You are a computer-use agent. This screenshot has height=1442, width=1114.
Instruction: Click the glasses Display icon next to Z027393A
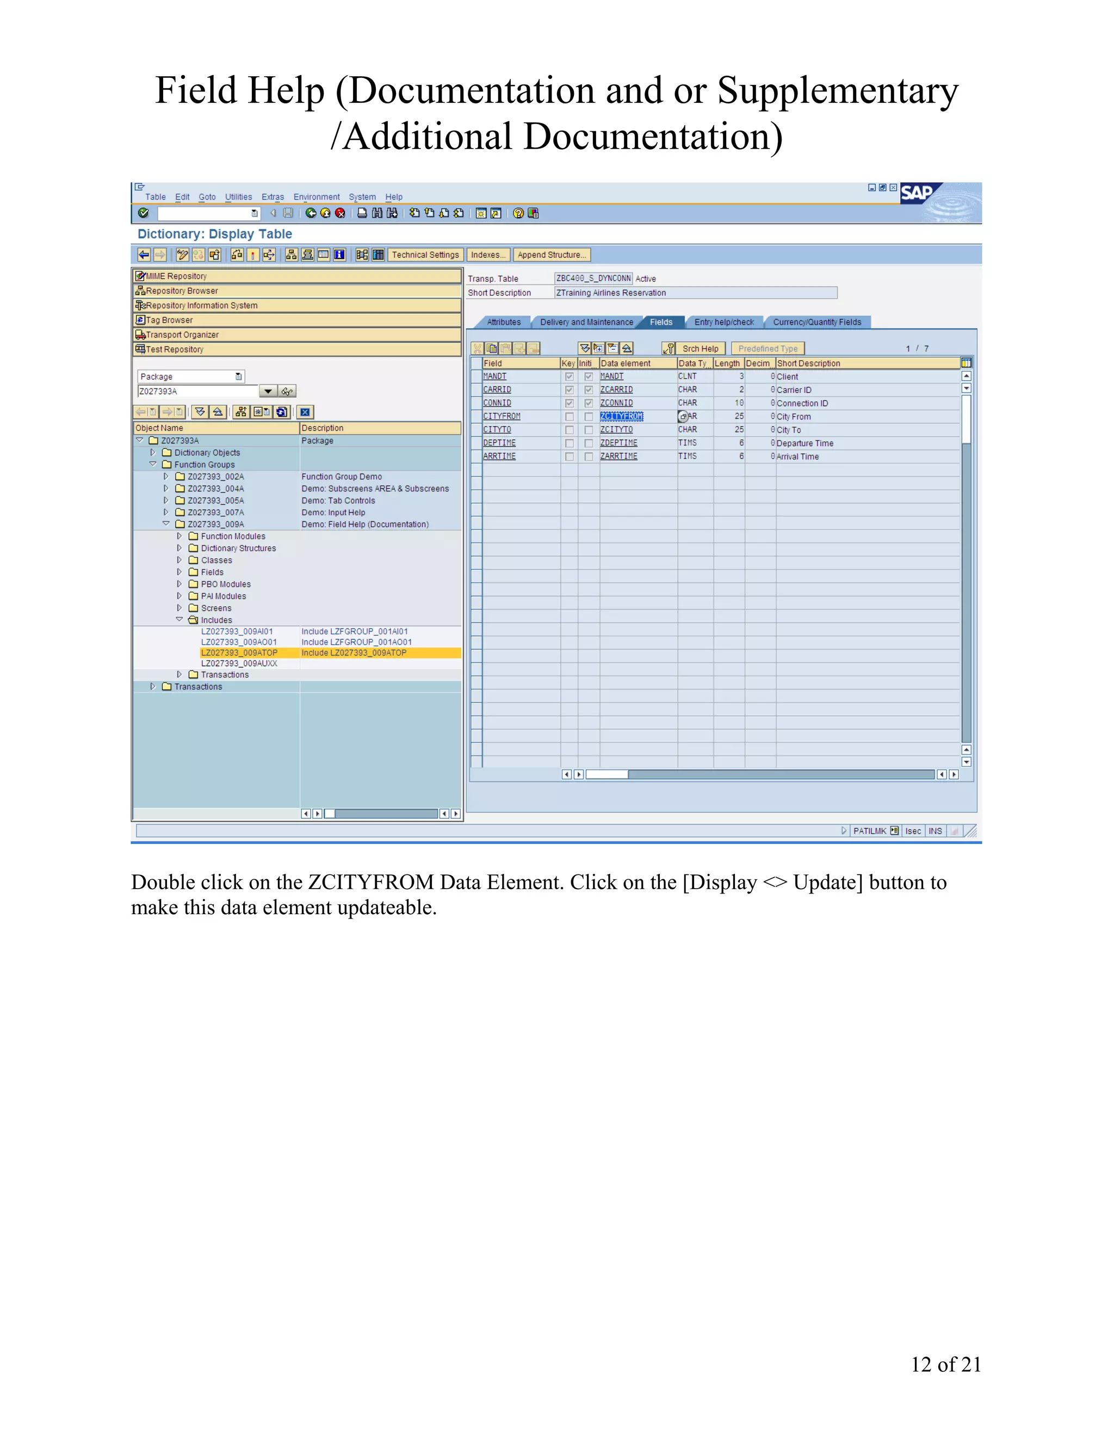pyautogui.click(x=287, y=392)
